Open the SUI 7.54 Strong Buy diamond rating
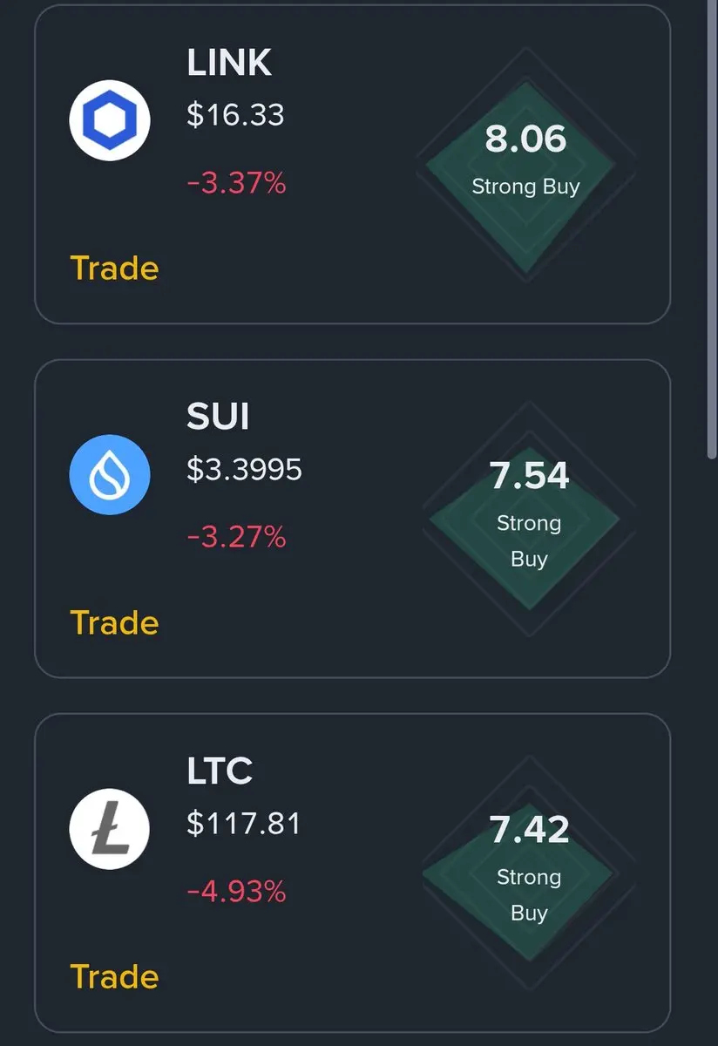Screen dimensions: 718x1046 coord(525,519)
